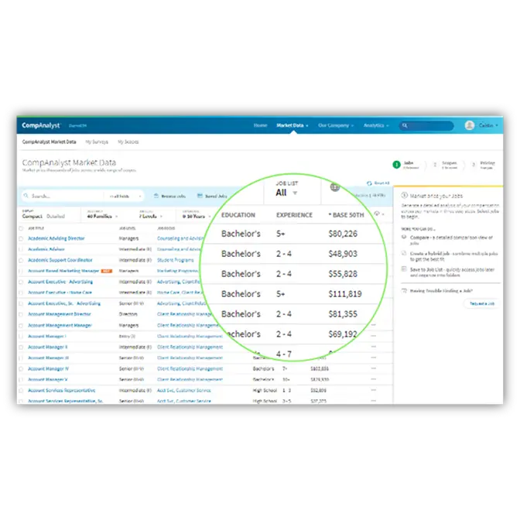Toggle the select-all checkbox in the table header

(x=21, y=228)
